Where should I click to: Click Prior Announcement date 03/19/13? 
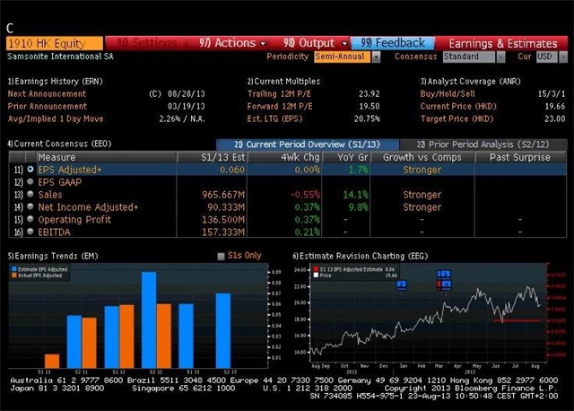coord(186,106)
